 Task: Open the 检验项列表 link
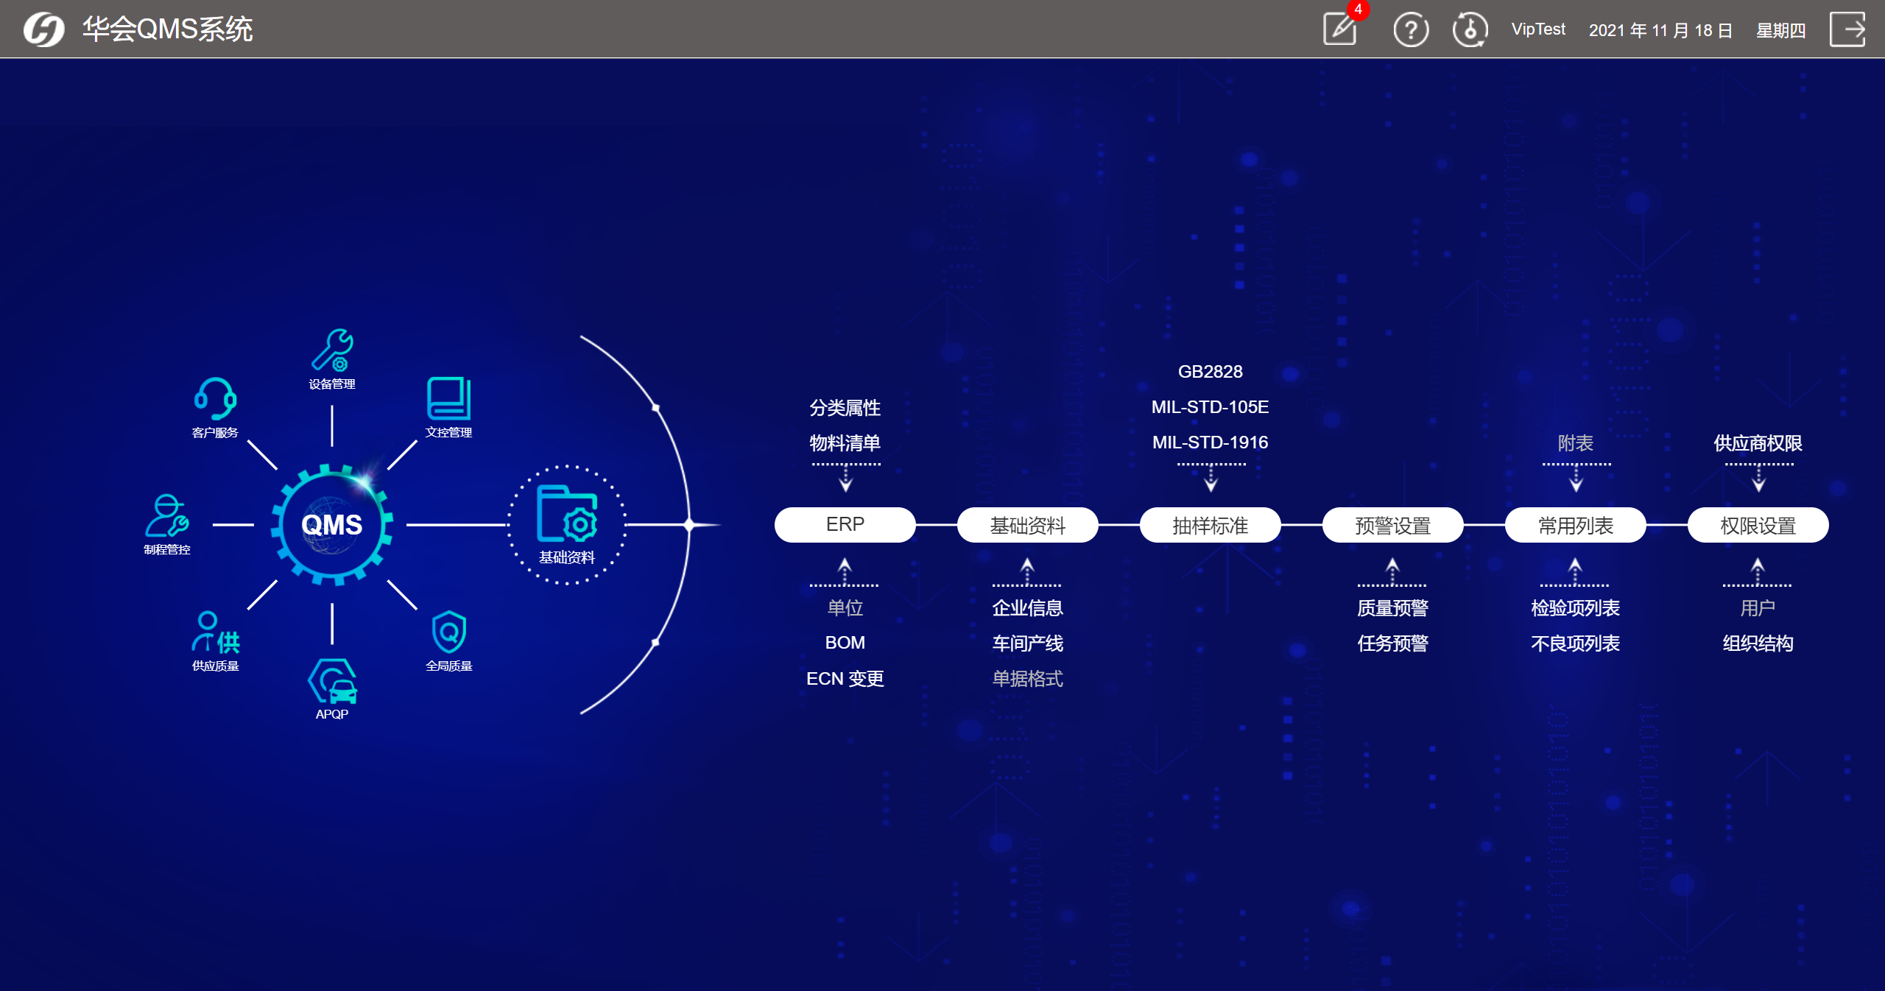(x=1575, y=607)
